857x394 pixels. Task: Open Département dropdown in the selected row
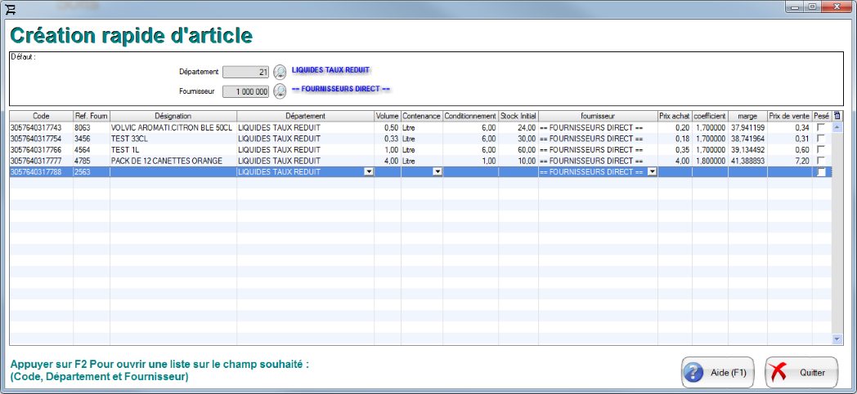pos(368,172)
